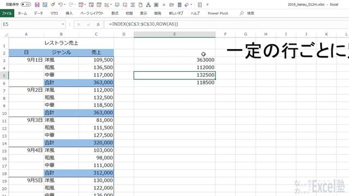This screenshot has height=196, width=349.
Task: Switch to the ホーム ribbon tab
Action: tap(22, 13)
